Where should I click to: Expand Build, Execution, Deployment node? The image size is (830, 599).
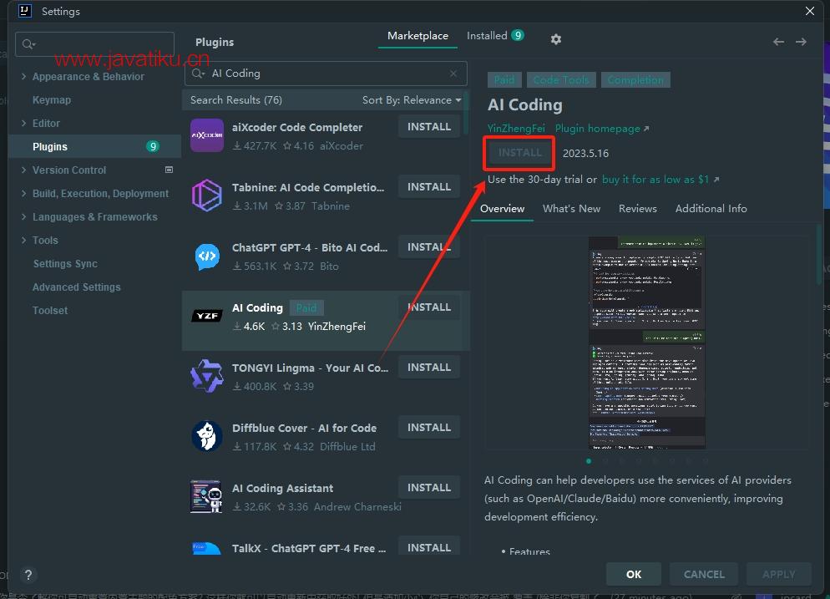point(24,193)
